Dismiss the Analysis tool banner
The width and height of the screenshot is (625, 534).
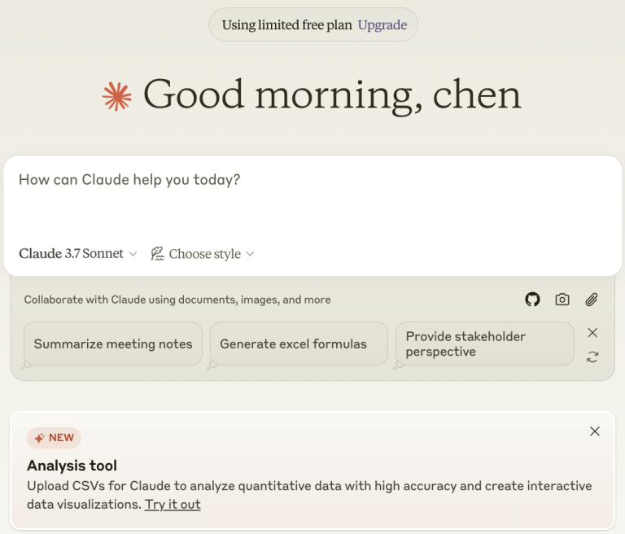595,431
